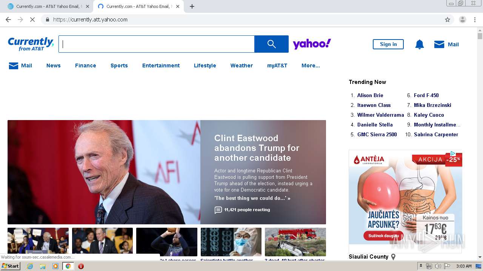This screenshot has width=483, height=271.
Task: Open the masked scientist story thumbnail
Action: point(231,242)
